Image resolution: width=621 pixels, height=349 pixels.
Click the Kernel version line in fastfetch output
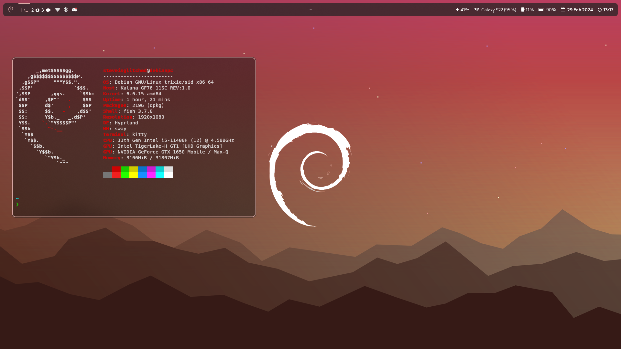pos(132,94)
